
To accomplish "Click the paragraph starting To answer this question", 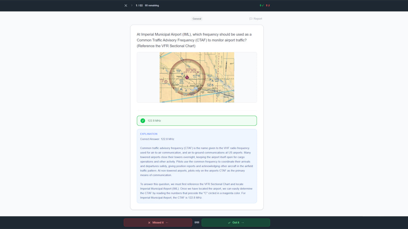I will (x=197, y=191).
